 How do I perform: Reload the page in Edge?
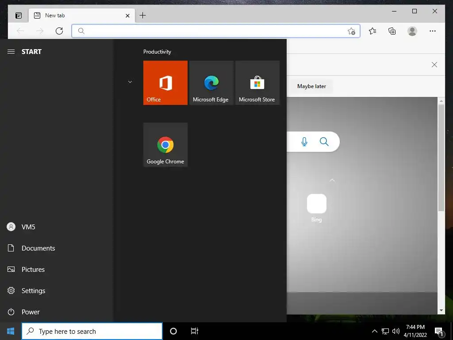[59, 31]
